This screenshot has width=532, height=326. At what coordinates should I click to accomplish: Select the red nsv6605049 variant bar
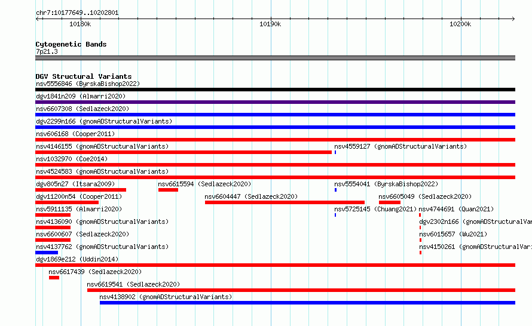390,202
